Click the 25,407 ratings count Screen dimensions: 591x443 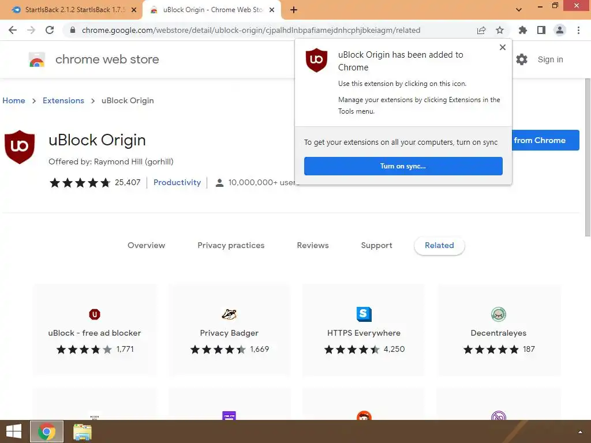point(128,182)
